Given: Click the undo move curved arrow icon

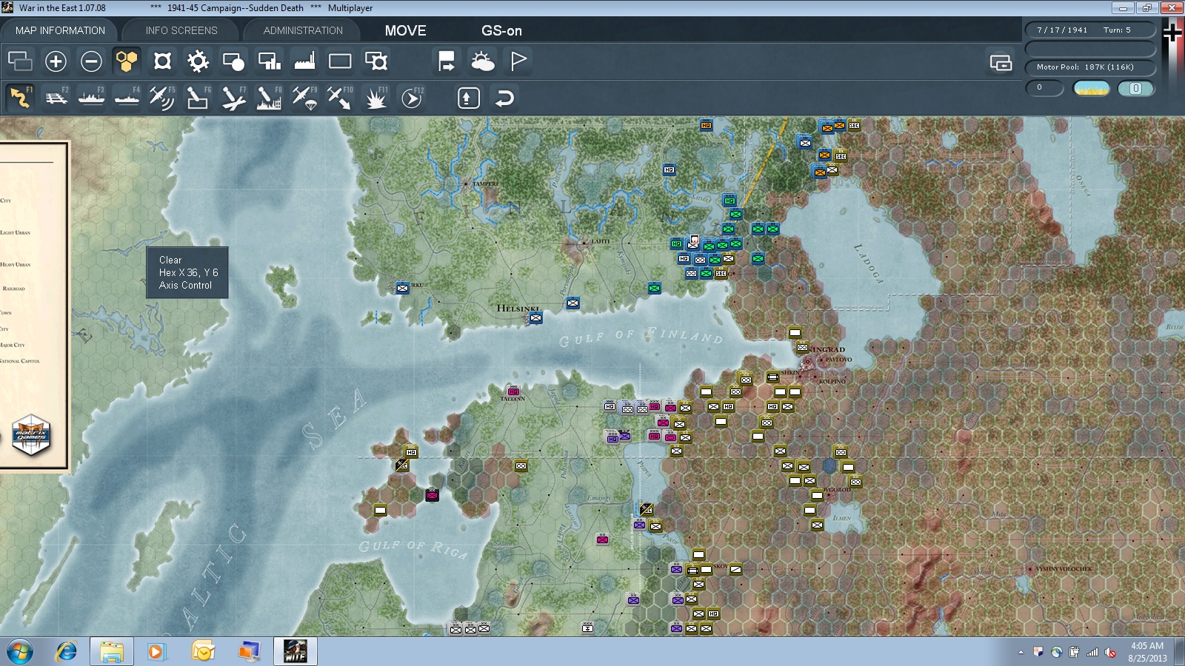Looking at the screenshot, I should pos(504,98).
